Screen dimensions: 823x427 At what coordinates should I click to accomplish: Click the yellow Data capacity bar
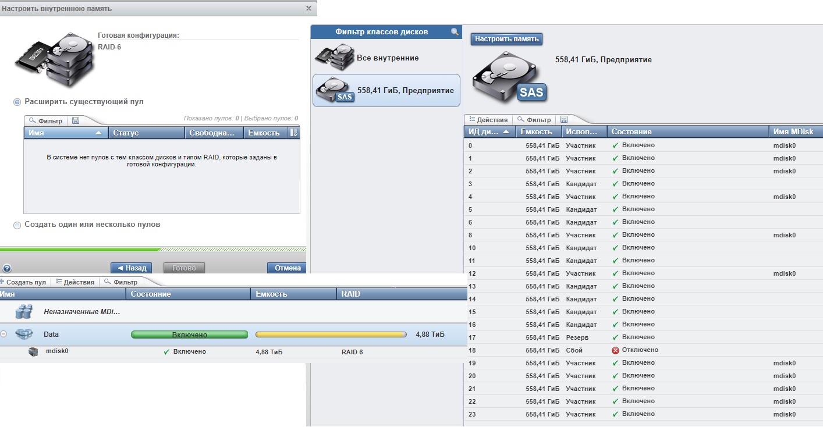coord(331,335)
